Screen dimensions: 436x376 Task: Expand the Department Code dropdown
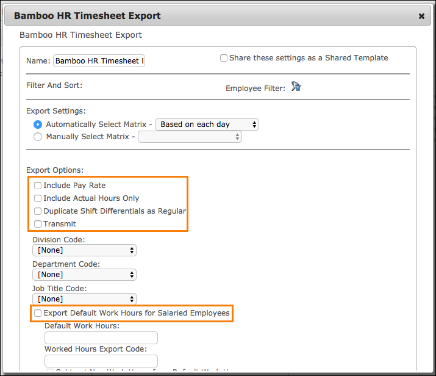tap(84, 275)
